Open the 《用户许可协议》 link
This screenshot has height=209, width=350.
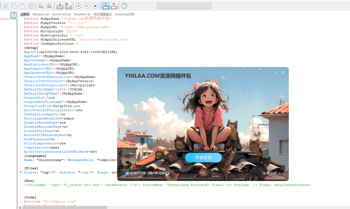(157, 173)
